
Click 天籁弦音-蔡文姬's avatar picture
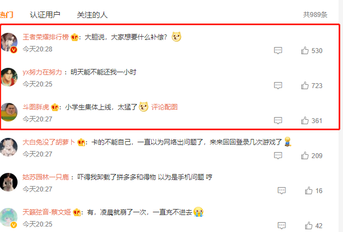[9, 217]
